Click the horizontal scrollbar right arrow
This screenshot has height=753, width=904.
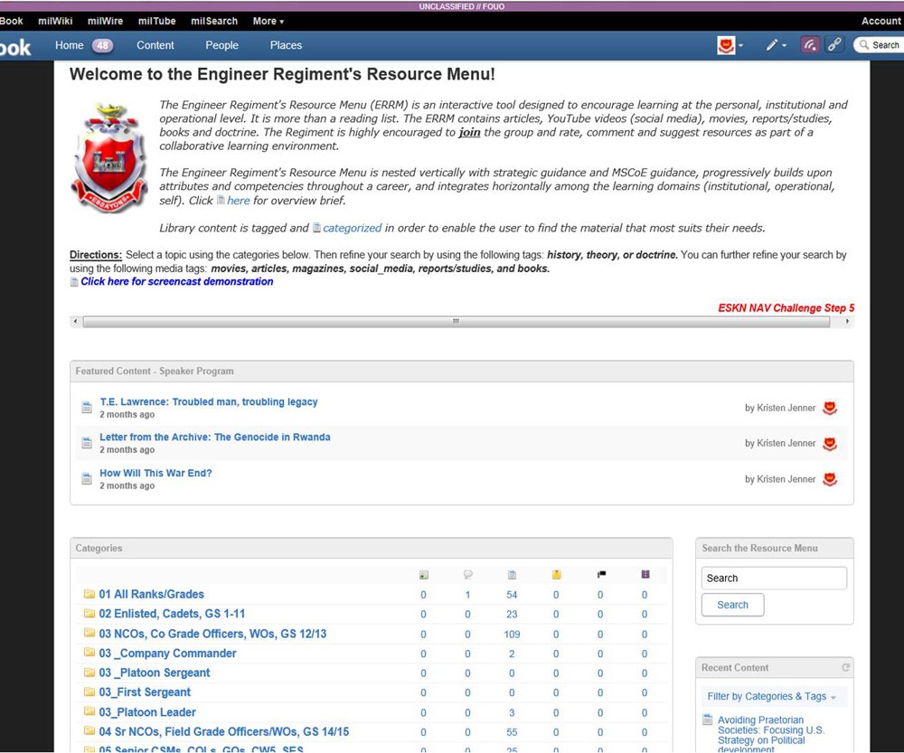pos(848,321)
